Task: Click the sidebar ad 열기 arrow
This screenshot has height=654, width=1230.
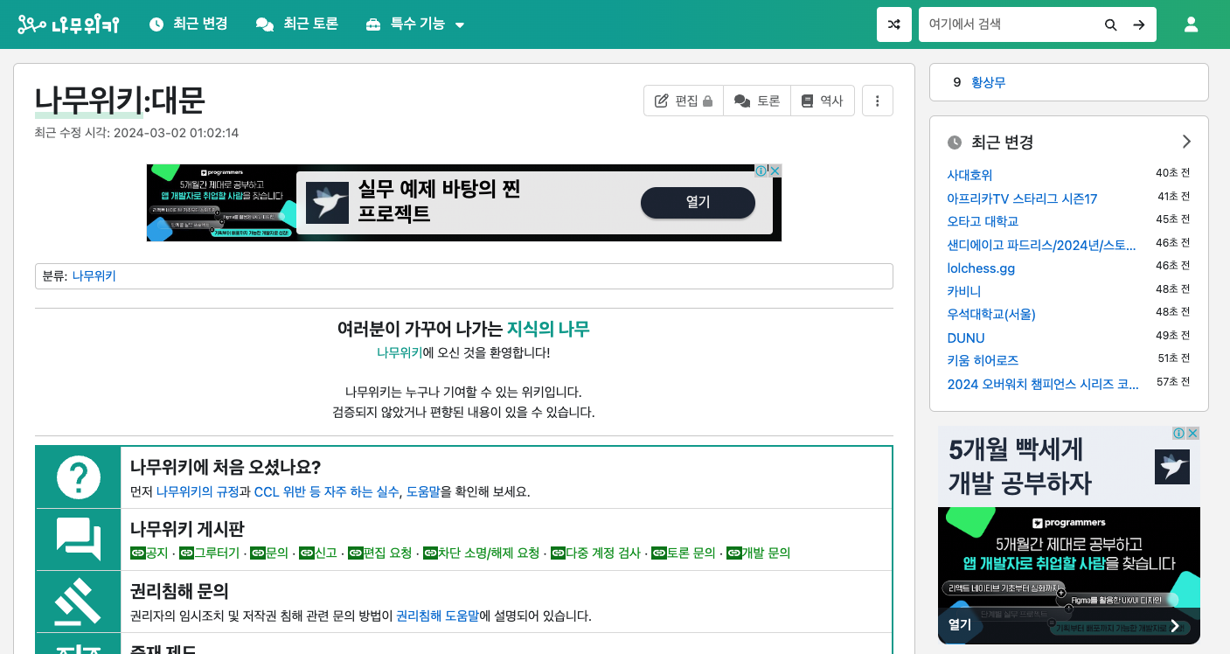Action: (x=1175, y=626)
